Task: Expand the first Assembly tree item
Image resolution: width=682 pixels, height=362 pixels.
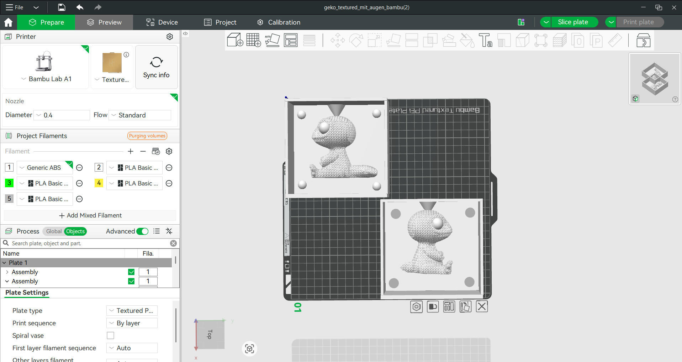Action: tap(7, 272)
